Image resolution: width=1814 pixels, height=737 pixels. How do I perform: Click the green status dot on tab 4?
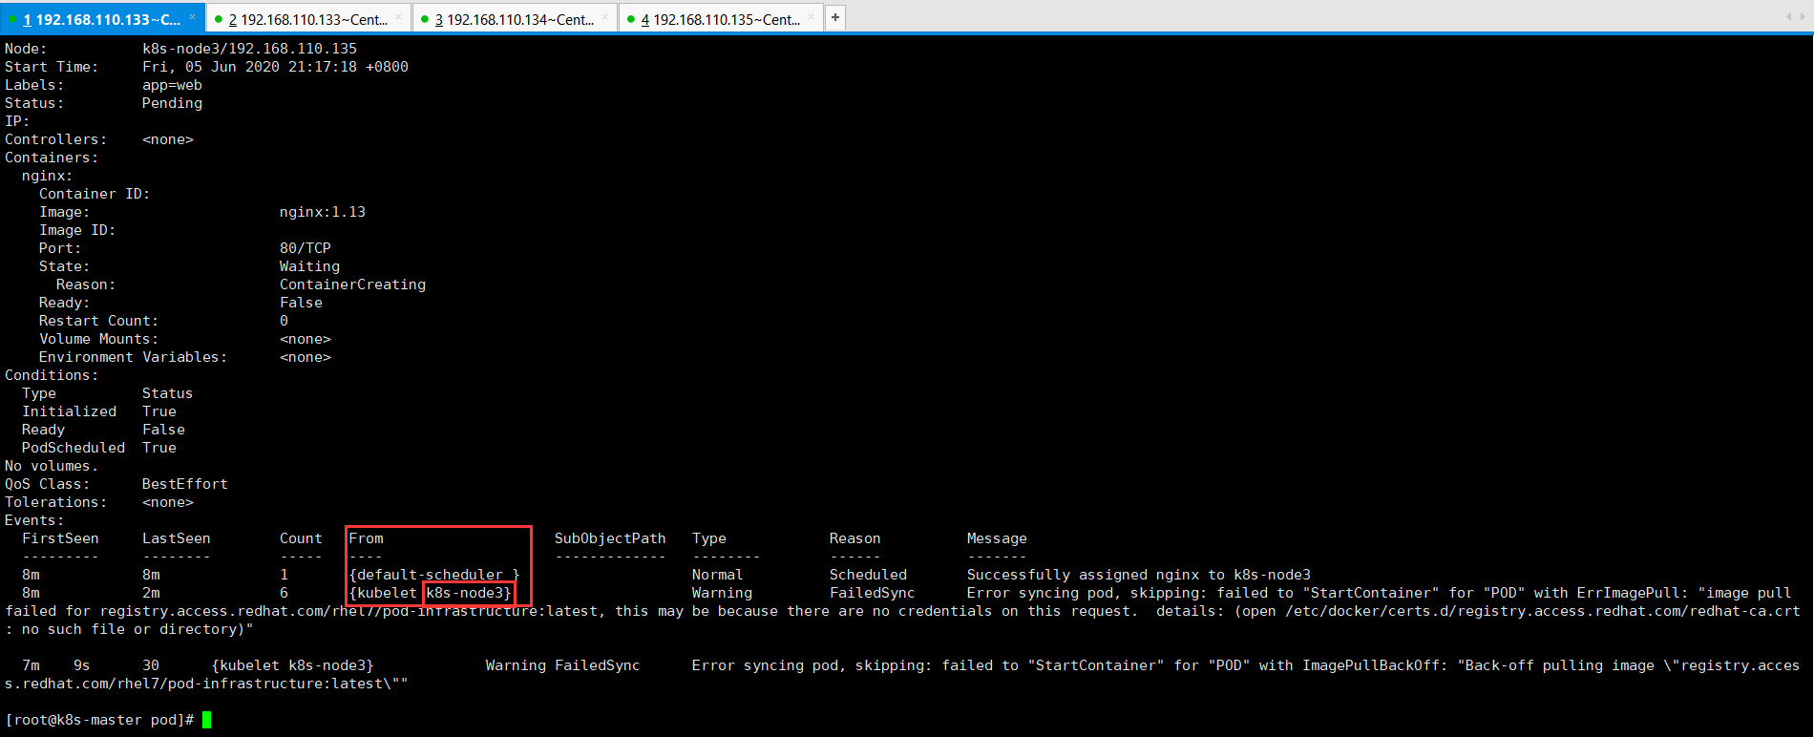pyautogui.click(x=631, y=19)
